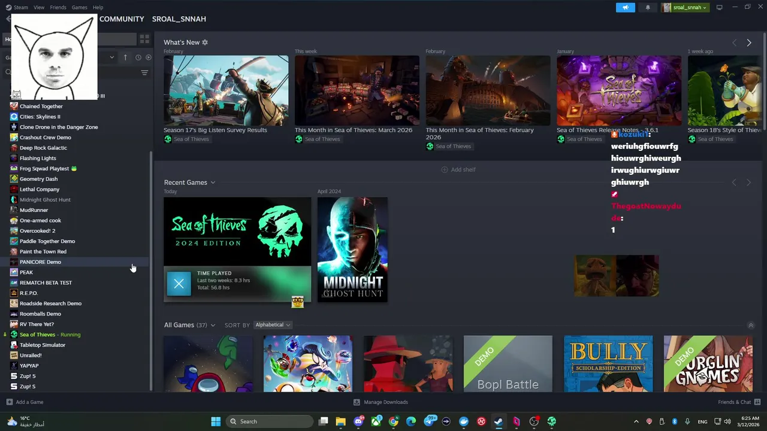The height and width of the screenshot is (431, 767).
Task: Click Add a Game button
Action: point(25,402)
